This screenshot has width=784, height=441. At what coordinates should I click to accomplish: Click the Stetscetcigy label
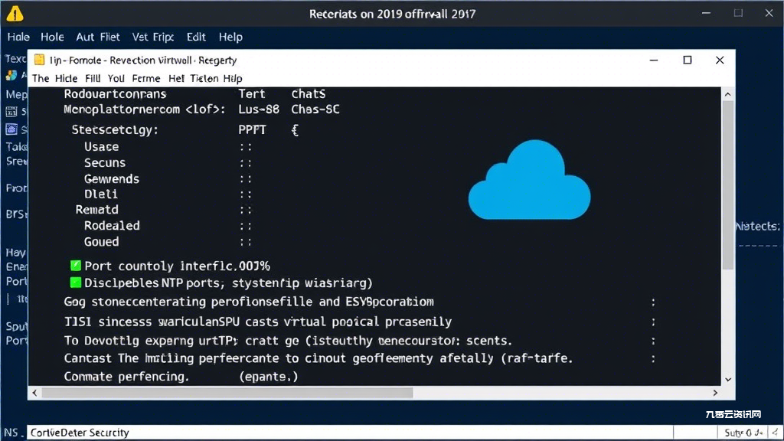coord(115,130)
